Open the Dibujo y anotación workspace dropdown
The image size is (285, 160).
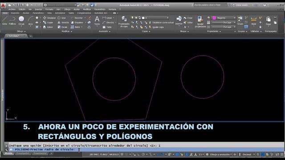[x=221, y=155]
